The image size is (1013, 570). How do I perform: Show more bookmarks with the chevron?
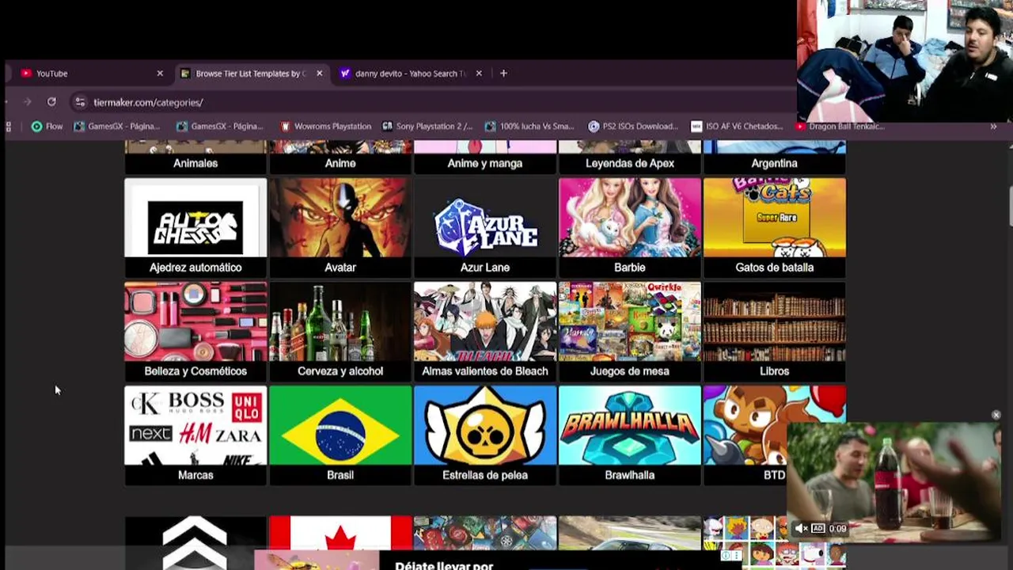[993, 126]
